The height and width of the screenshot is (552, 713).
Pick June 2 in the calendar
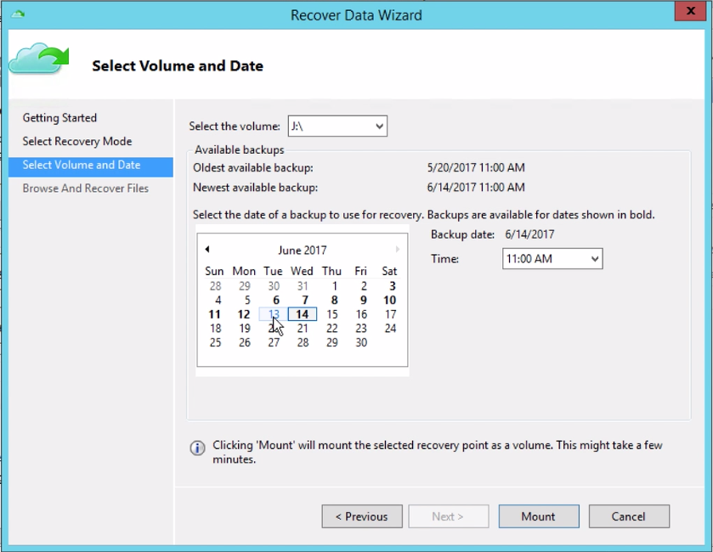[x=364, y=286]
